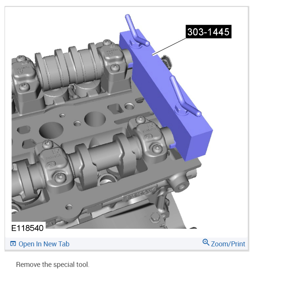Click the 'Remove the special tool.' text
The height and width of the screenshot is (281, 291).
coord(53,265)
